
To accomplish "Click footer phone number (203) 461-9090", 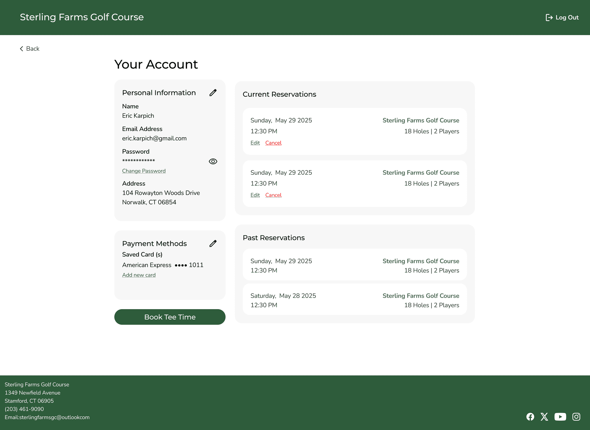I will [24, 409].
